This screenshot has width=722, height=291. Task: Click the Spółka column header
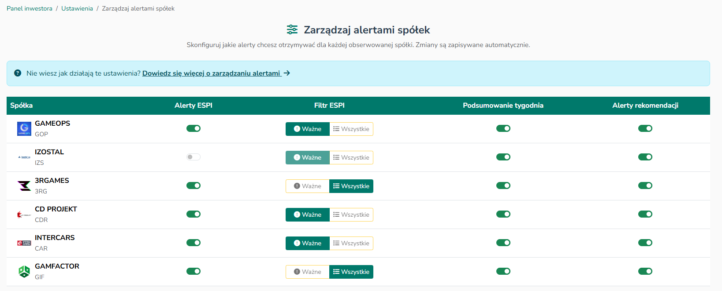coord(22,105)
